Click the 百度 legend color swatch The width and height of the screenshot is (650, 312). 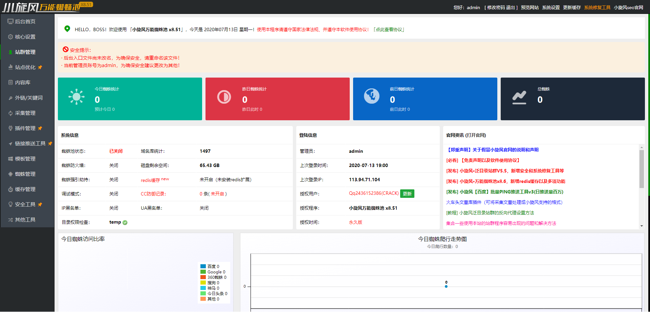click(203, 266)
